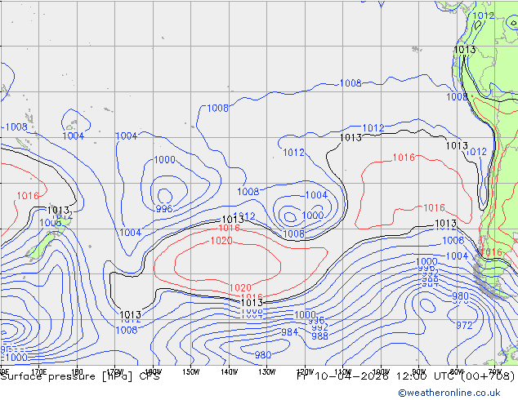The height and width of the screenshot is (400, 518).
Task: Open the weatheronline.co.uk copyright link
Action: 449,393
